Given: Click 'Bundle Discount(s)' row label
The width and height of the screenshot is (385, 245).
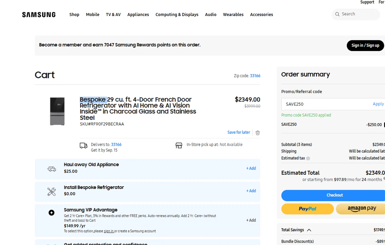Looking at the screenshot, I should click(x=297, y=241).
